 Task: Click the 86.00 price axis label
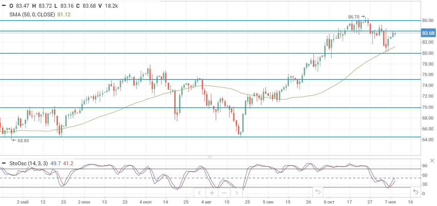pos(428,21)
